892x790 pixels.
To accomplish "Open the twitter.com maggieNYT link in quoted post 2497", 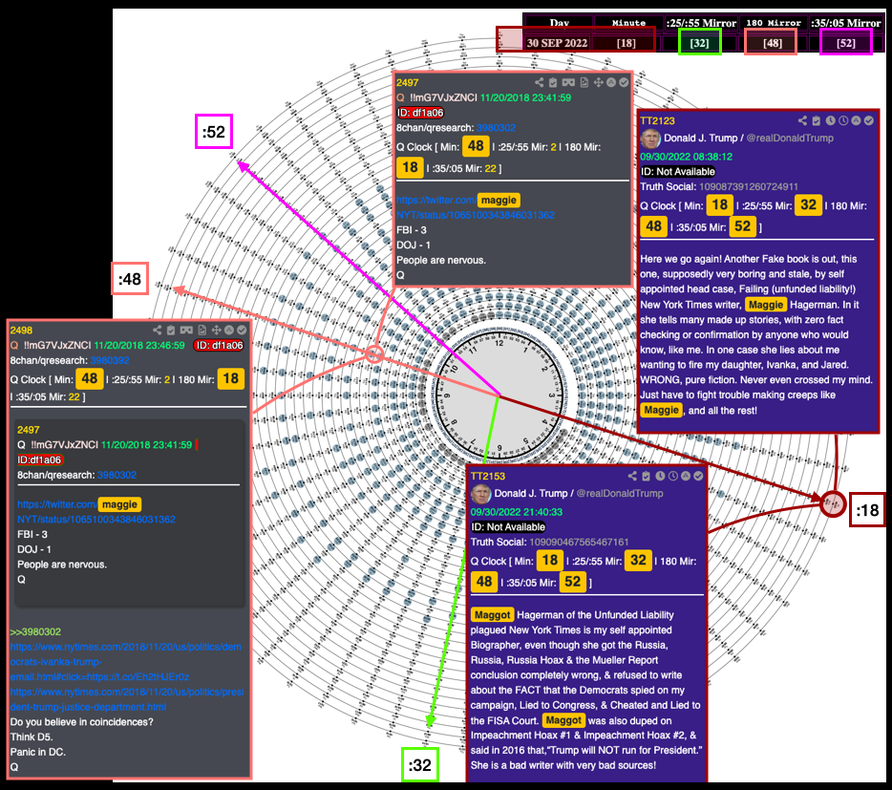I will coord(96,512).
